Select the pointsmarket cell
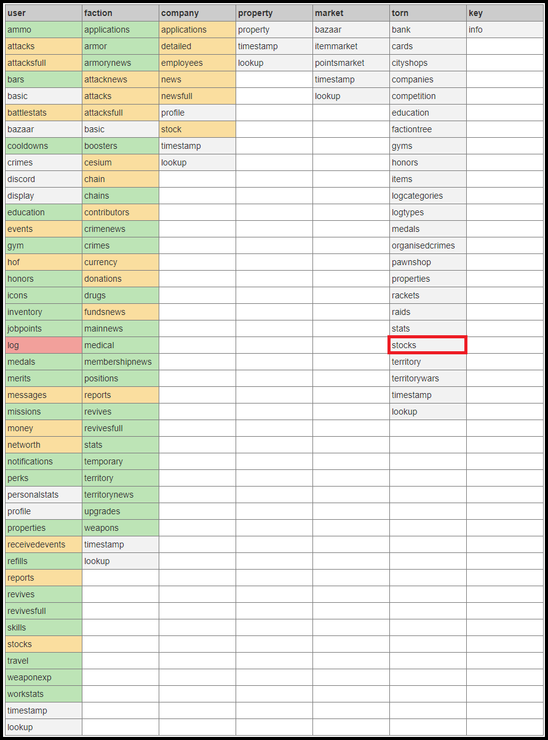The width and height of the screenshot is (548, 740). [351, 63]
